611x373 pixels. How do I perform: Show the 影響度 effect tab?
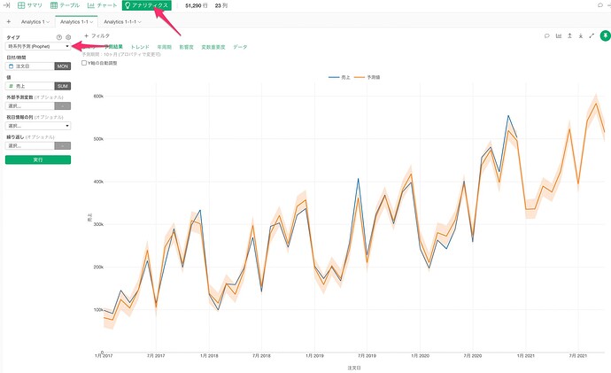coord(186,47)
